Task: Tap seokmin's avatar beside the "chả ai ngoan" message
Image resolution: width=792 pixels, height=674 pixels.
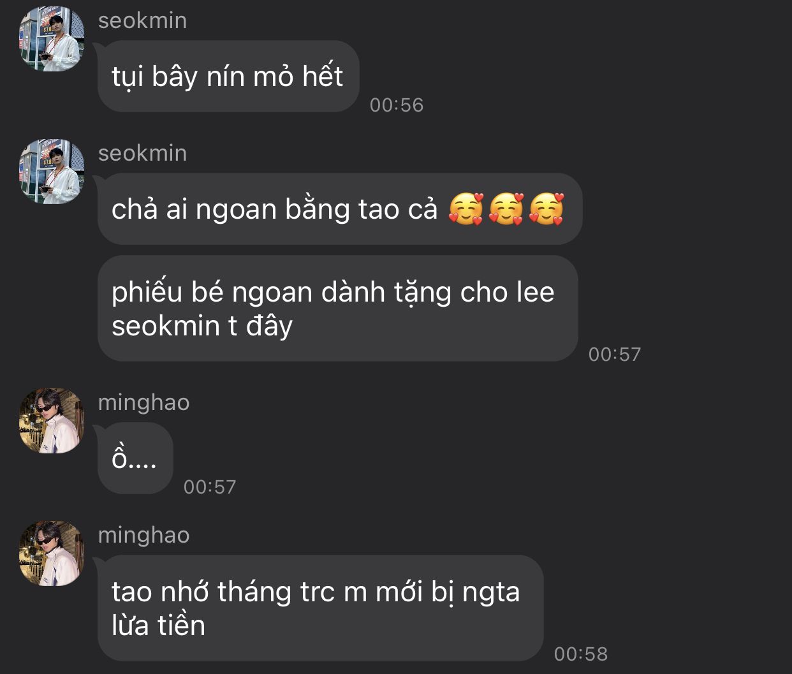Action: (52, 172)
